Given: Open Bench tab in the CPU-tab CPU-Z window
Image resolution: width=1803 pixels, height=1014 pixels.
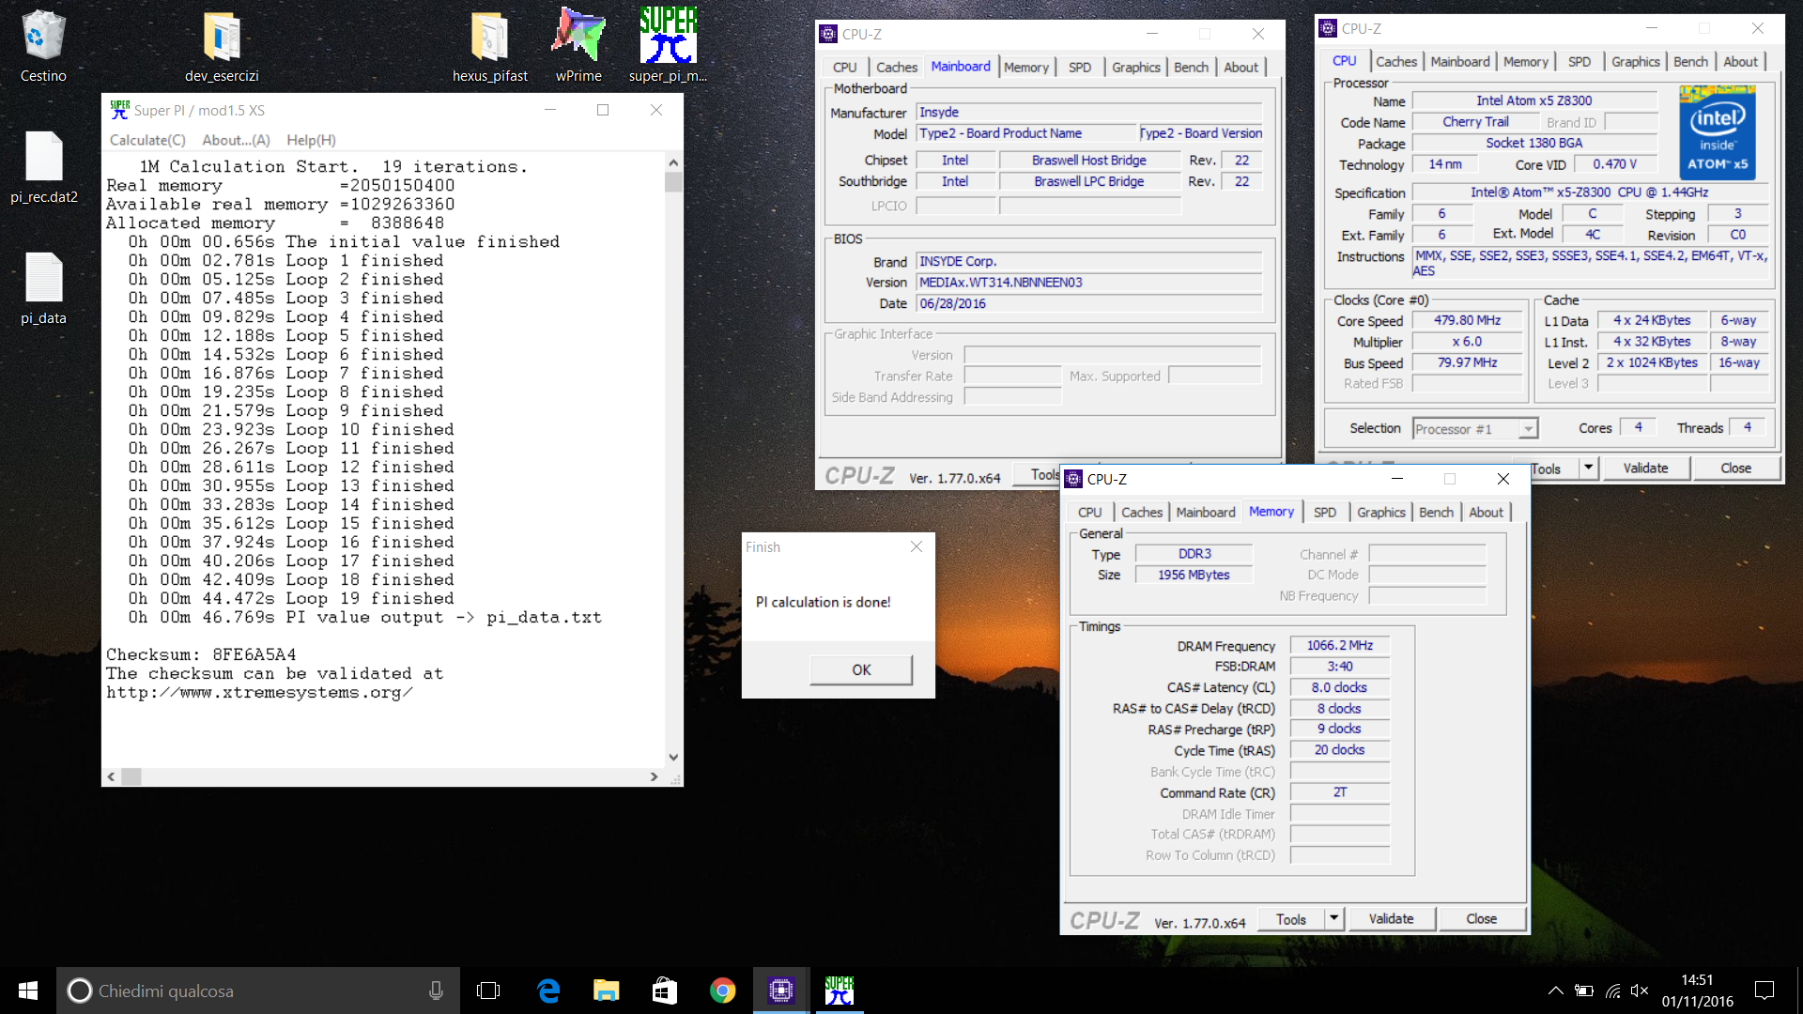Looking at the screenshot, I should coord(1690,62).
